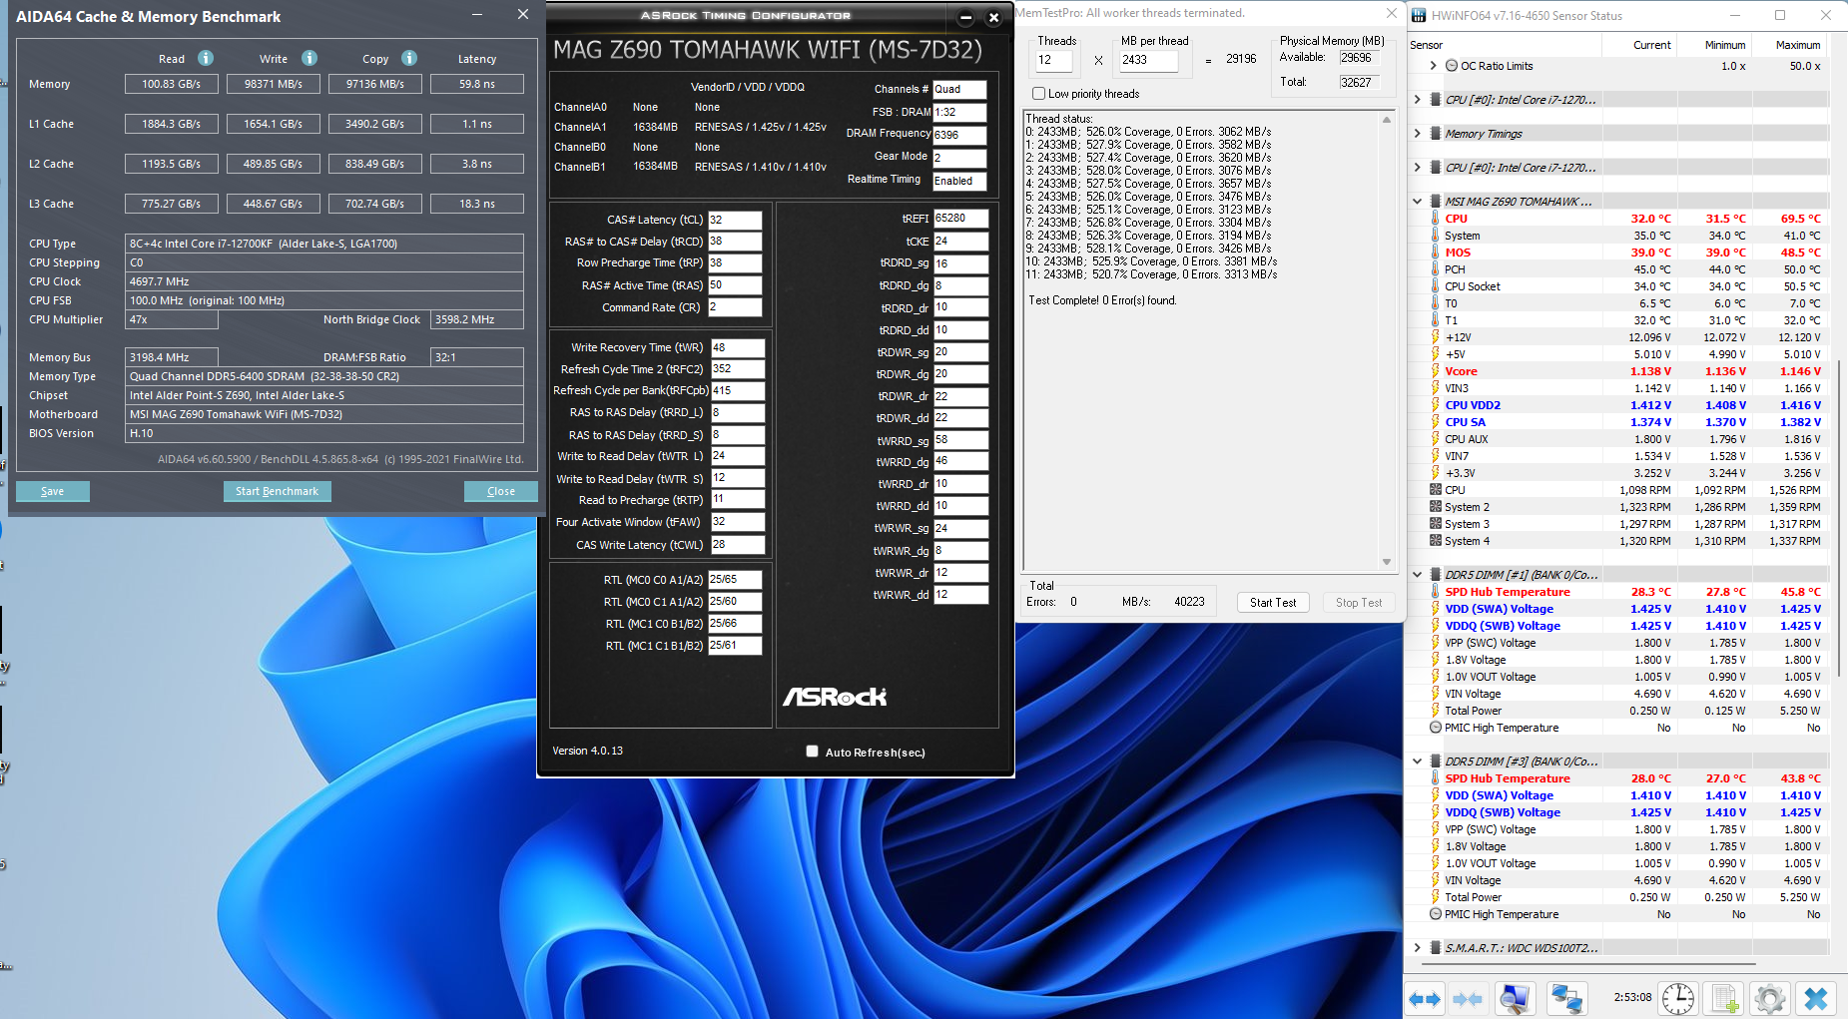1848x1019 pixels.
Task: Toggle Auto Refresh checkbox in Timing Configurator
Action: [812, 752]
